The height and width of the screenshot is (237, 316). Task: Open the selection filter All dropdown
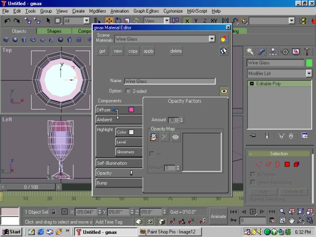tap(86, 21)
